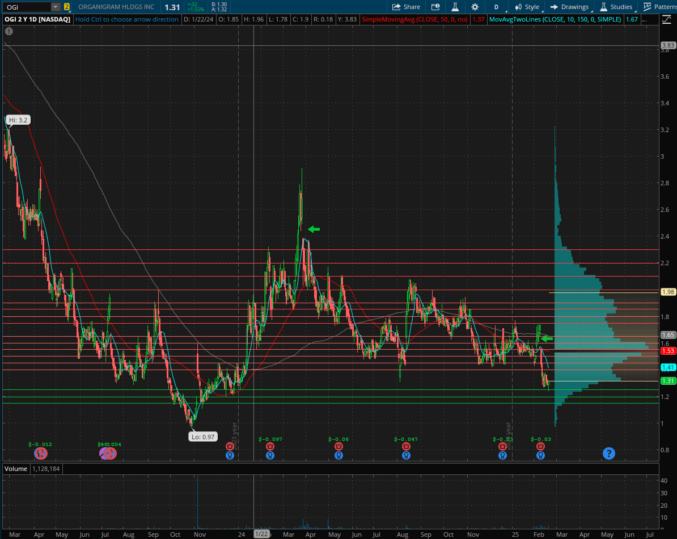
Task: Open chart settings via the gear icon
Action: (x=475, y=7)
